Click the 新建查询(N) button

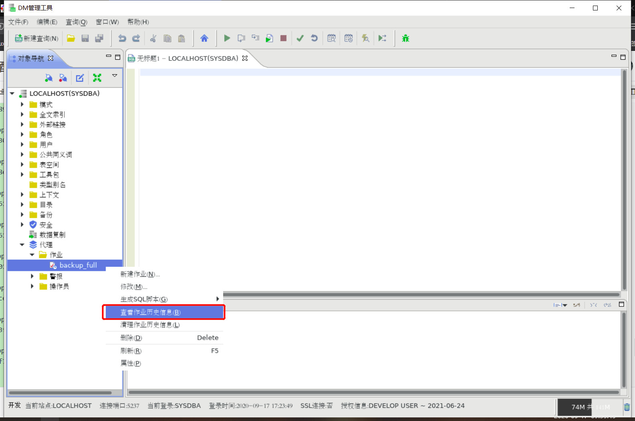coord(37,38)
